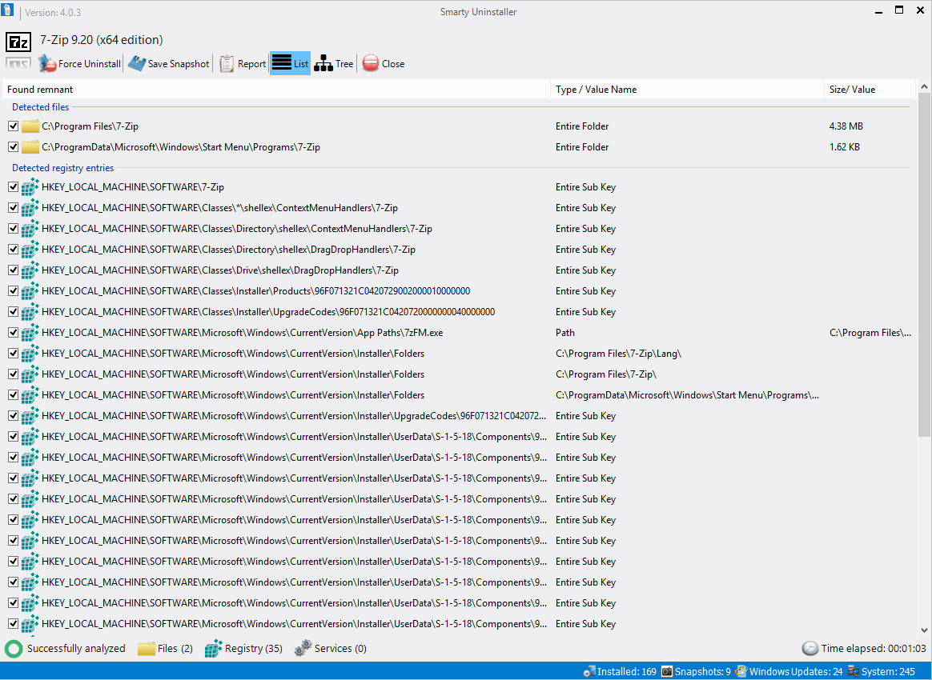Select the Classes\Installer\UpgradeCodes row
Image resolution: width=932 pixels, height=680 pixels.
pyautogui.click(x=459, y=312)
